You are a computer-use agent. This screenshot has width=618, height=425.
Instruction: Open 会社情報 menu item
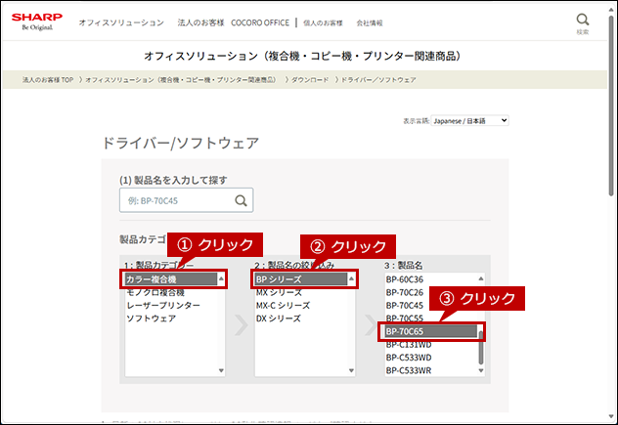(370, 23)
